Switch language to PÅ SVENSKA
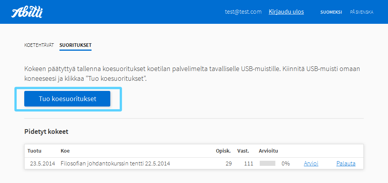 (x=361, y=12)
